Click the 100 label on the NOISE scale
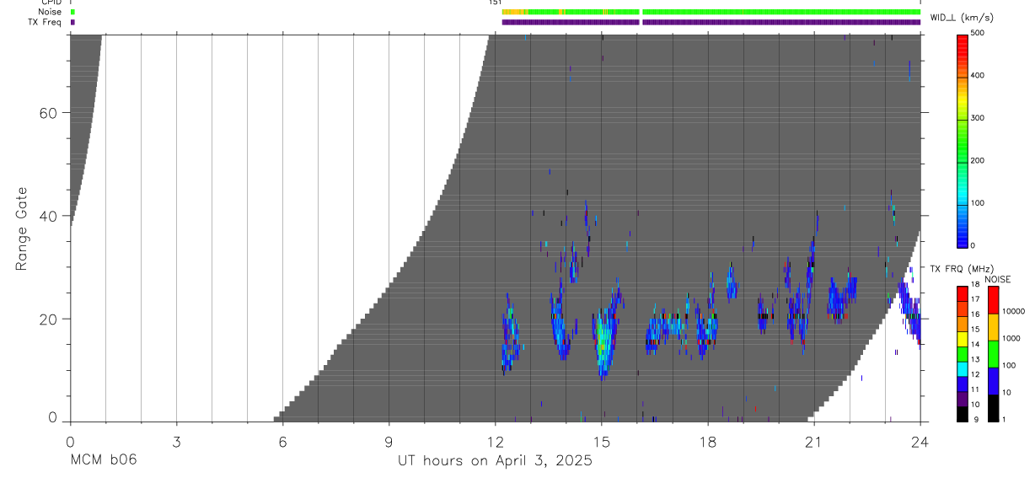Viewport: 1035px width, 478px height. tap(1011, 365)
